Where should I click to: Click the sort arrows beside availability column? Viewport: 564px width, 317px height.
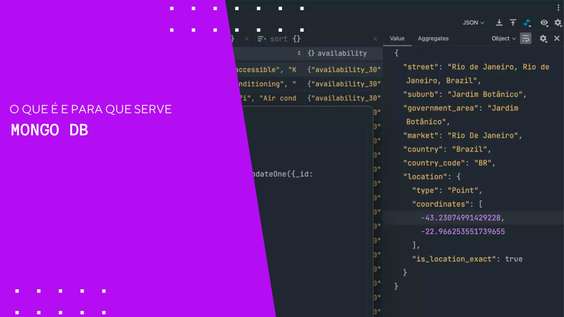(299, 53)
